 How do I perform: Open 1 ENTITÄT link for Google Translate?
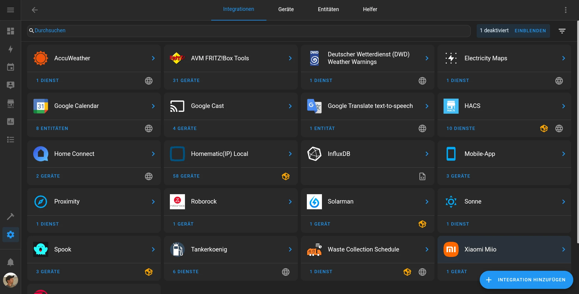click(322, 128)
